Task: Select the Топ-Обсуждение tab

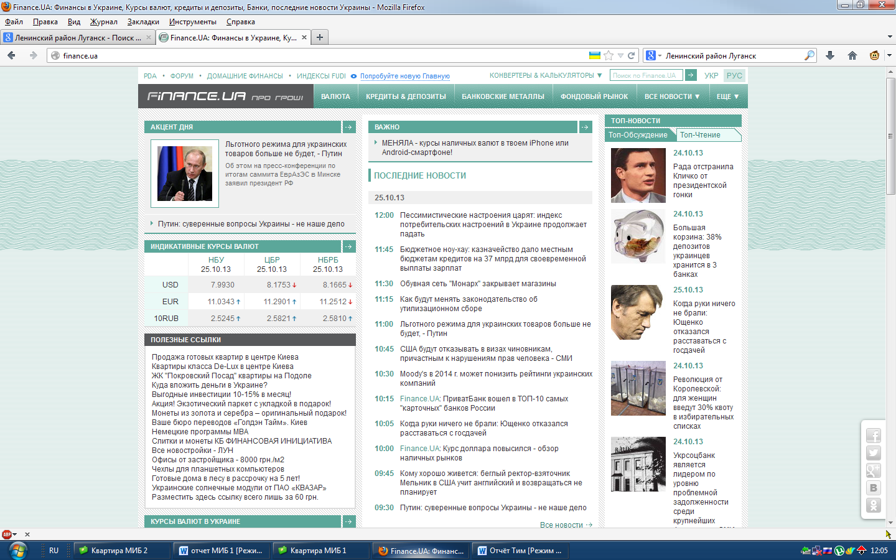Action: [x=638, y=134]
